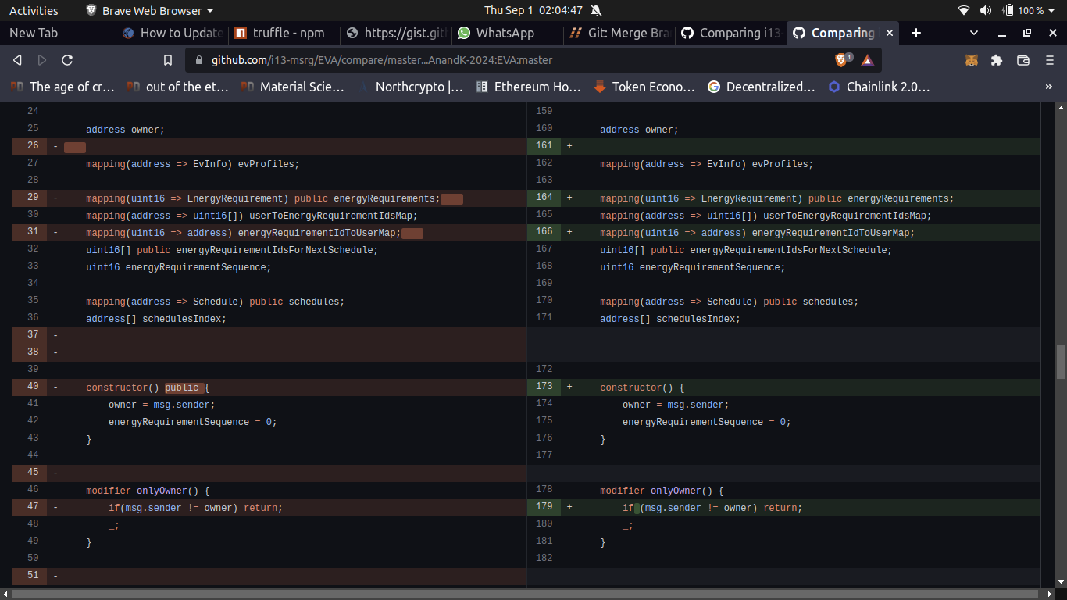Open the extensions puzzle piece icon
The height and width of the screenshot is (600, 1067).
point(998,59)
